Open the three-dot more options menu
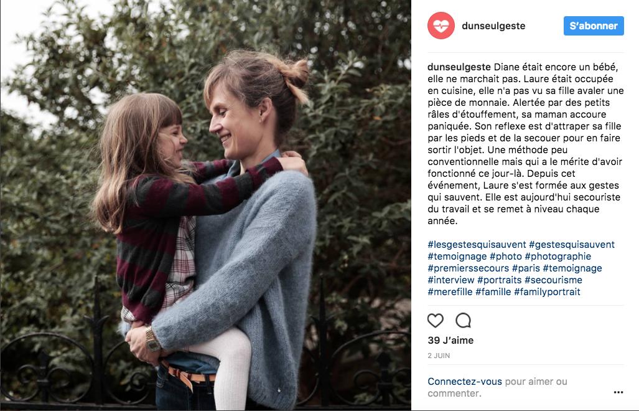Screen dimensions: 639x411 tap(618, 392)
